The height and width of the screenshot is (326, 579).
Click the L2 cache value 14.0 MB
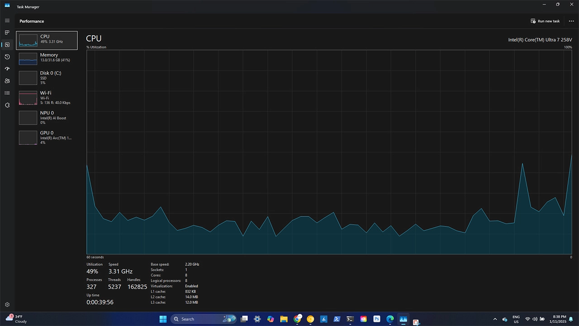point(191,297)
